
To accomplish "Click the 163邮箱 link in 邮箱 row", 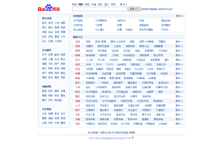I will pyautogui.click(x=90, y=78).
